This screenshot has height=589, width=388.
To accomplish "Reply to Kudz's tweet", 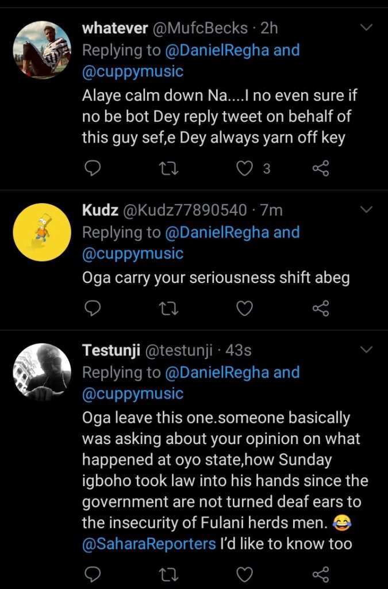I will [x=93, y=309].
